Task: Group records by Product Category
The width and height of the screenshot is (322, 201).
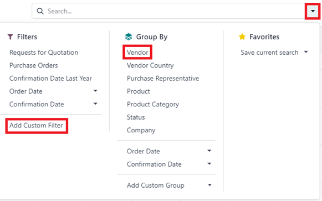Action: click(153, 105)
